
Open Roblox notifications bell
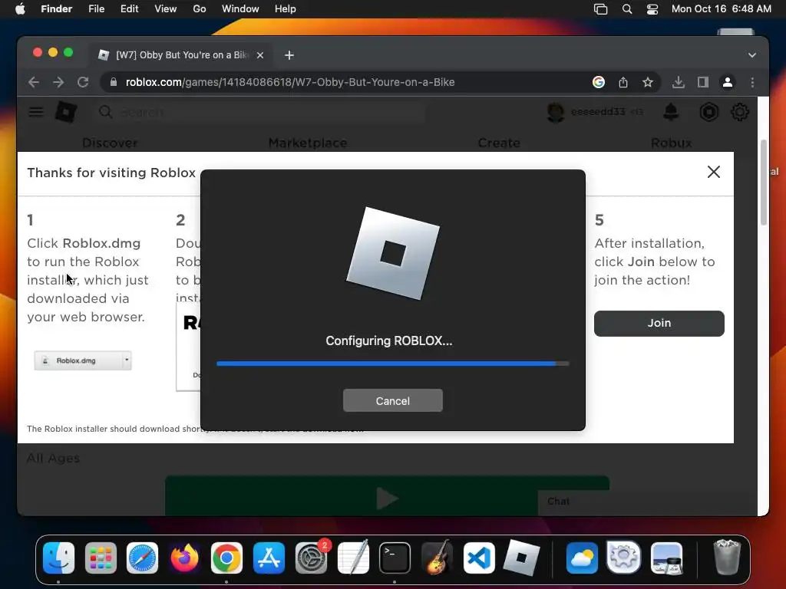pyautogui.click(x=671, y=112)
